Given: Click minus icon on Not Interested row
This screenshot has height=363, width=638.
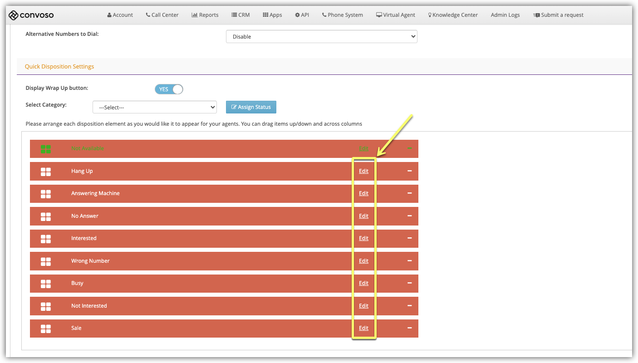Looking at the screenshot, I should tap(409, 306).
